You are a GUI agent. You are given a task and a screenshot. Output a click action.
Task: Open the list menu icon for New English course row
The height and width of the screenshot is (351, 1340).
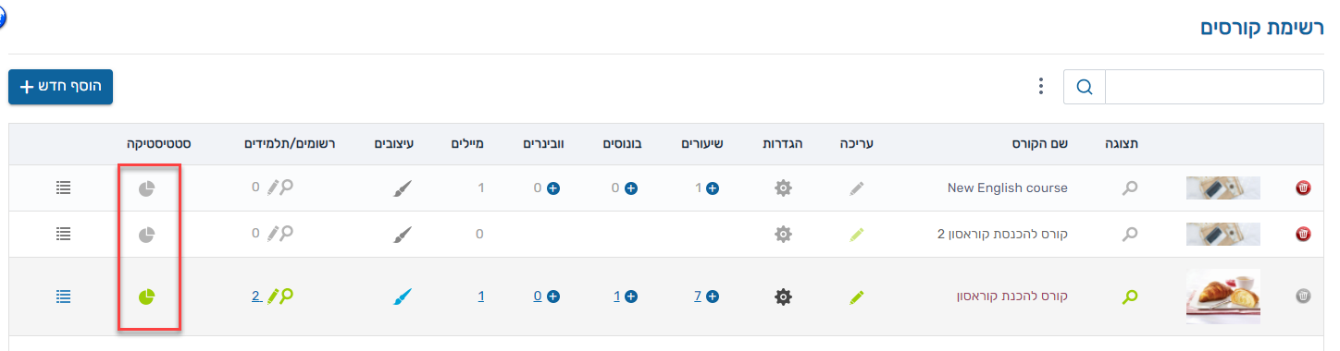63,188
